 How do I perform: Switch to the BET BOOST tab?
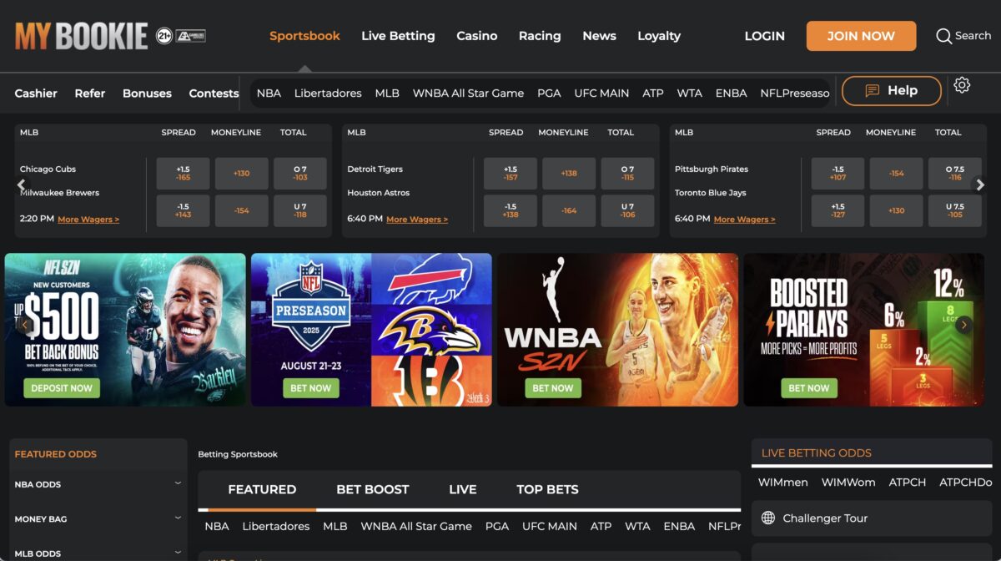click(373, 490)
